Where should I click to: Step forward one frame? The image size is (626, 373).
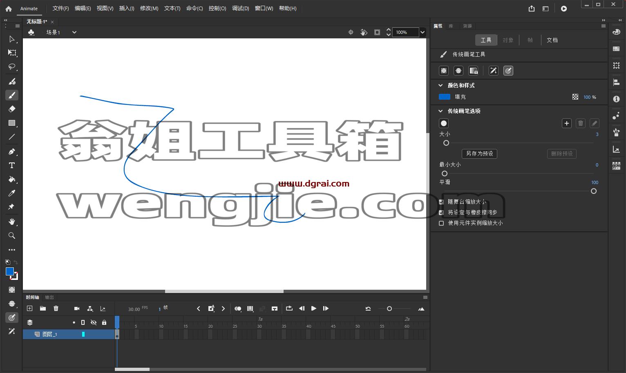coord(326,309)
